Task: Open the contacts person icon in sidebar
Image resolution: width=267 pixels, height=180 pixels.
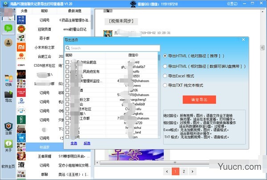Action: pyautogui.click(x=8, y=43)
